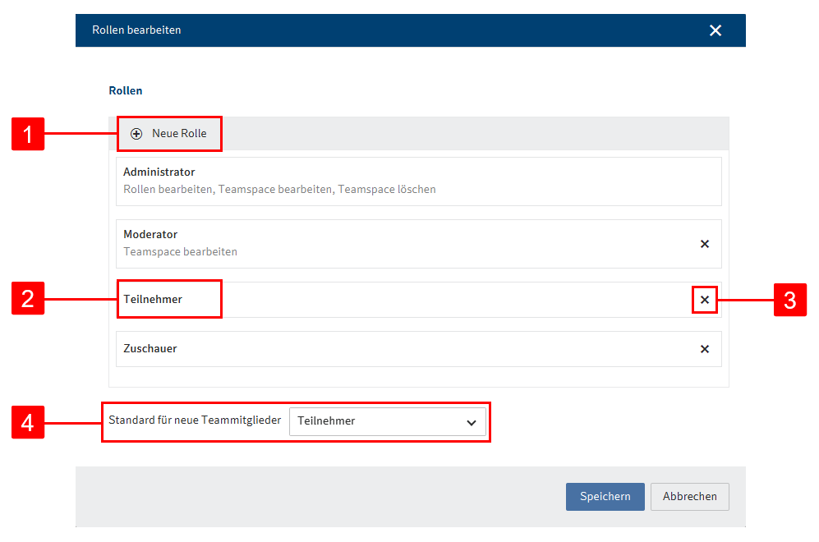Screen dimensions: 819x542
Task: Click the red annotation marker 1
Action: click(x=27, y=134)
